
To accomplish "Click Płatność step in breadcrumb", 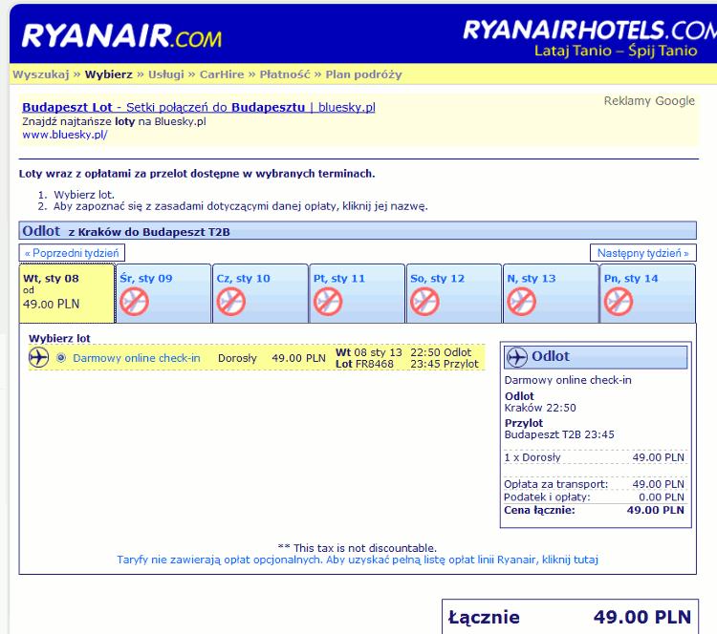I will [x=285, y=74].
